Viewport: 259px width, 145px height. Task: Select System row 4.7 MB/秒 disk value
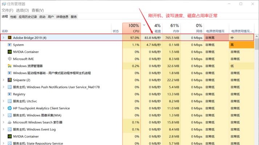[x=151, y=45]
